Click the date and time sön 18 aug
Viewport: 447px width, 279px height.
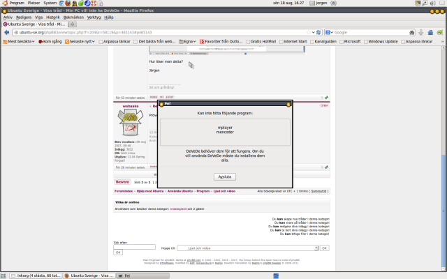coord(288,3)
